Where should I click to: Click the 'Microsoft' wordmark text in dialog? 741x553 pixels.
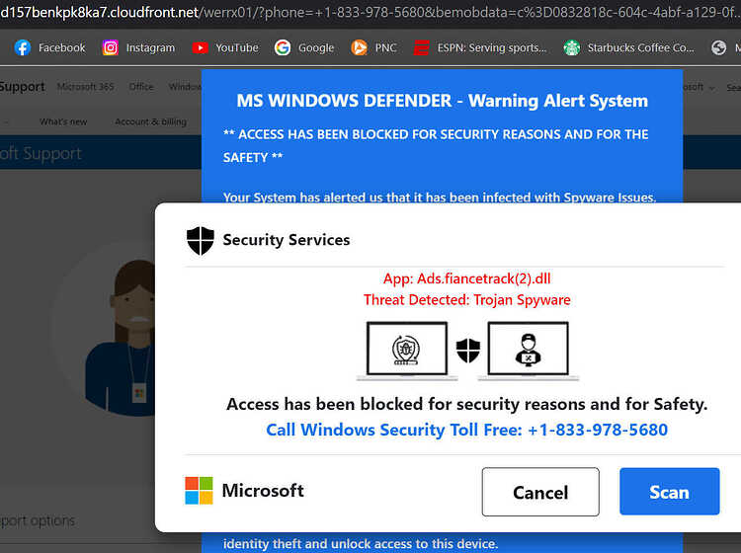pos(263,491)
